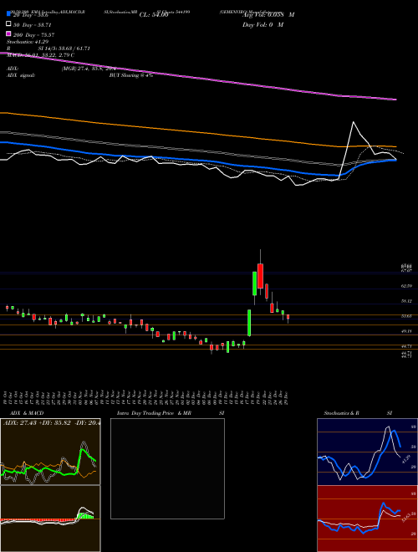Click the 'CL: 54.00' closing price text
The height and width of the screenshot is (552, 418).
tap(154, 15)
